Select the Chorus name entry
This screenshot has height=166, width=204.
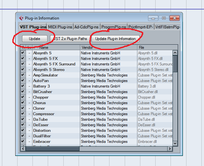pyautogui.click(x=39, y=103)
